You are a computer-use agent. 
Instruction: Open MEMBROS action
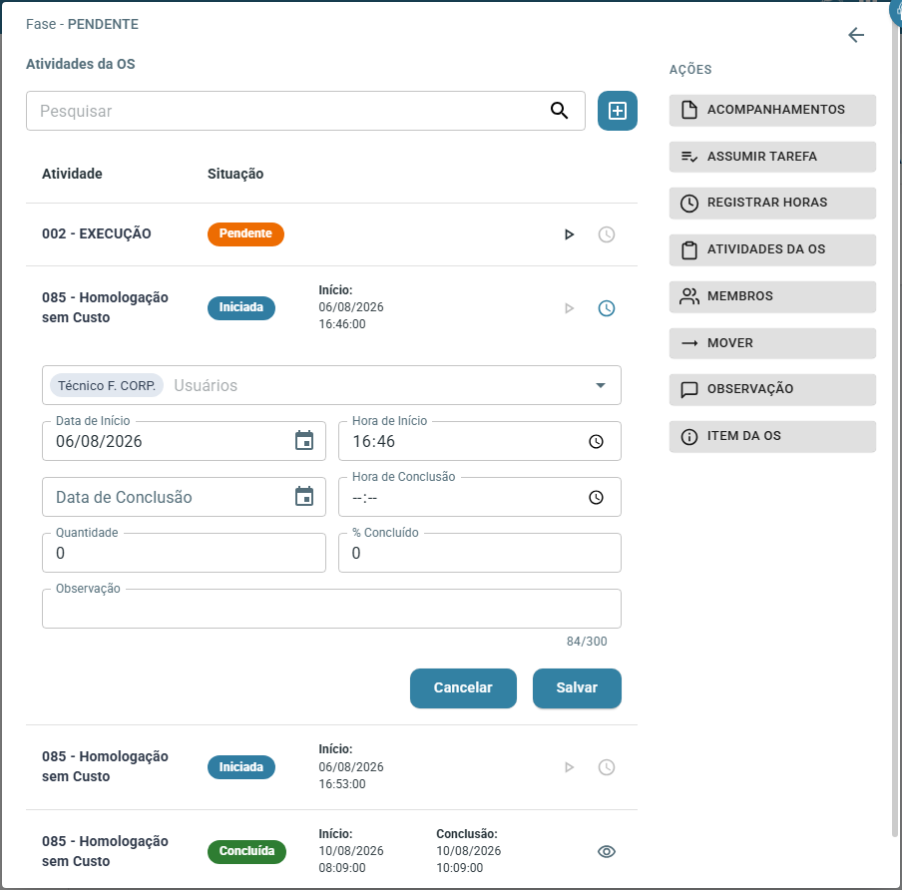(x=772, y=297)
